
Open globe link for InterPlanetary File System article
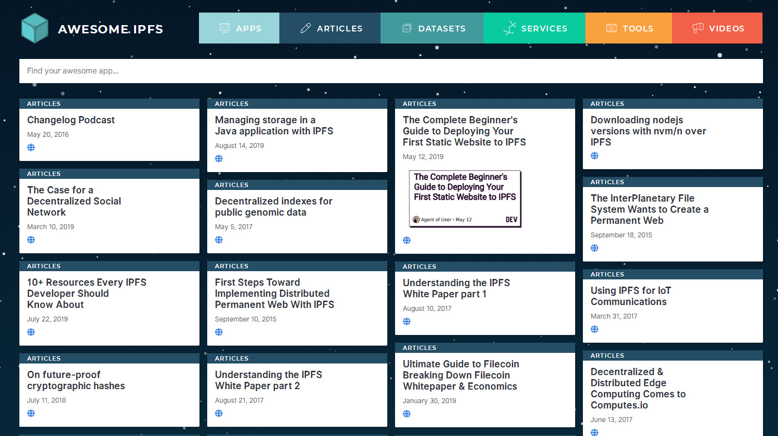tap(595, 248)
